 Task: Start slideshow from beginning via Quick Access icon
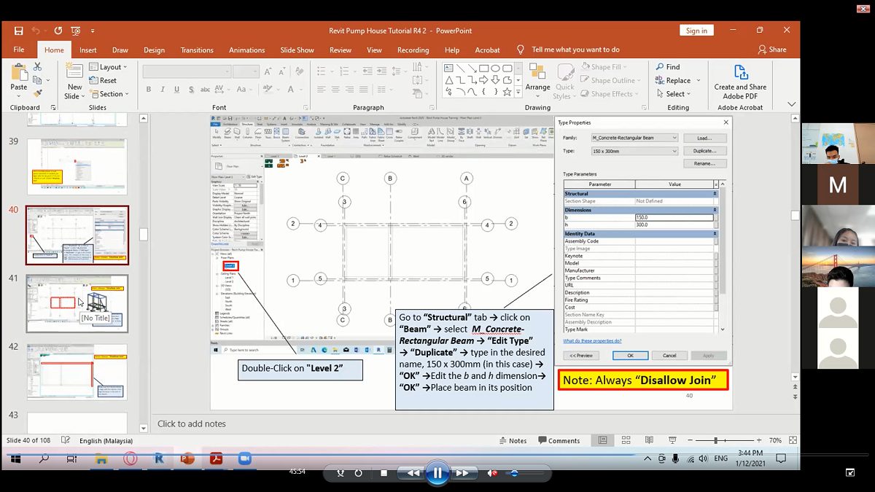76,31
